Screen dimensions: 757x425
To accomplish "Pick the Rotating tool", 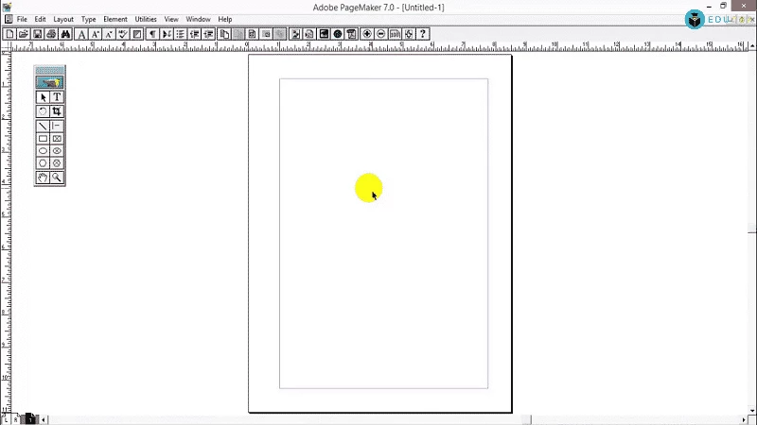I will click(x=43, y=111).
